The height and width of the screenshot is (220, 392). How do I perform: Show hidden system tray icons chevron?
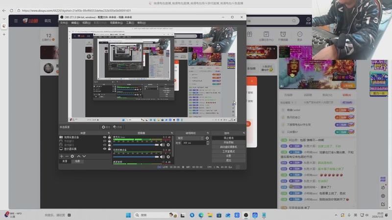[336, 215]
